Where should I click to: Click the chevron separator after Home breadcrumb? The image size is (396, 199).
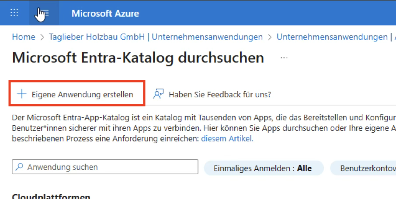[42, 38]
